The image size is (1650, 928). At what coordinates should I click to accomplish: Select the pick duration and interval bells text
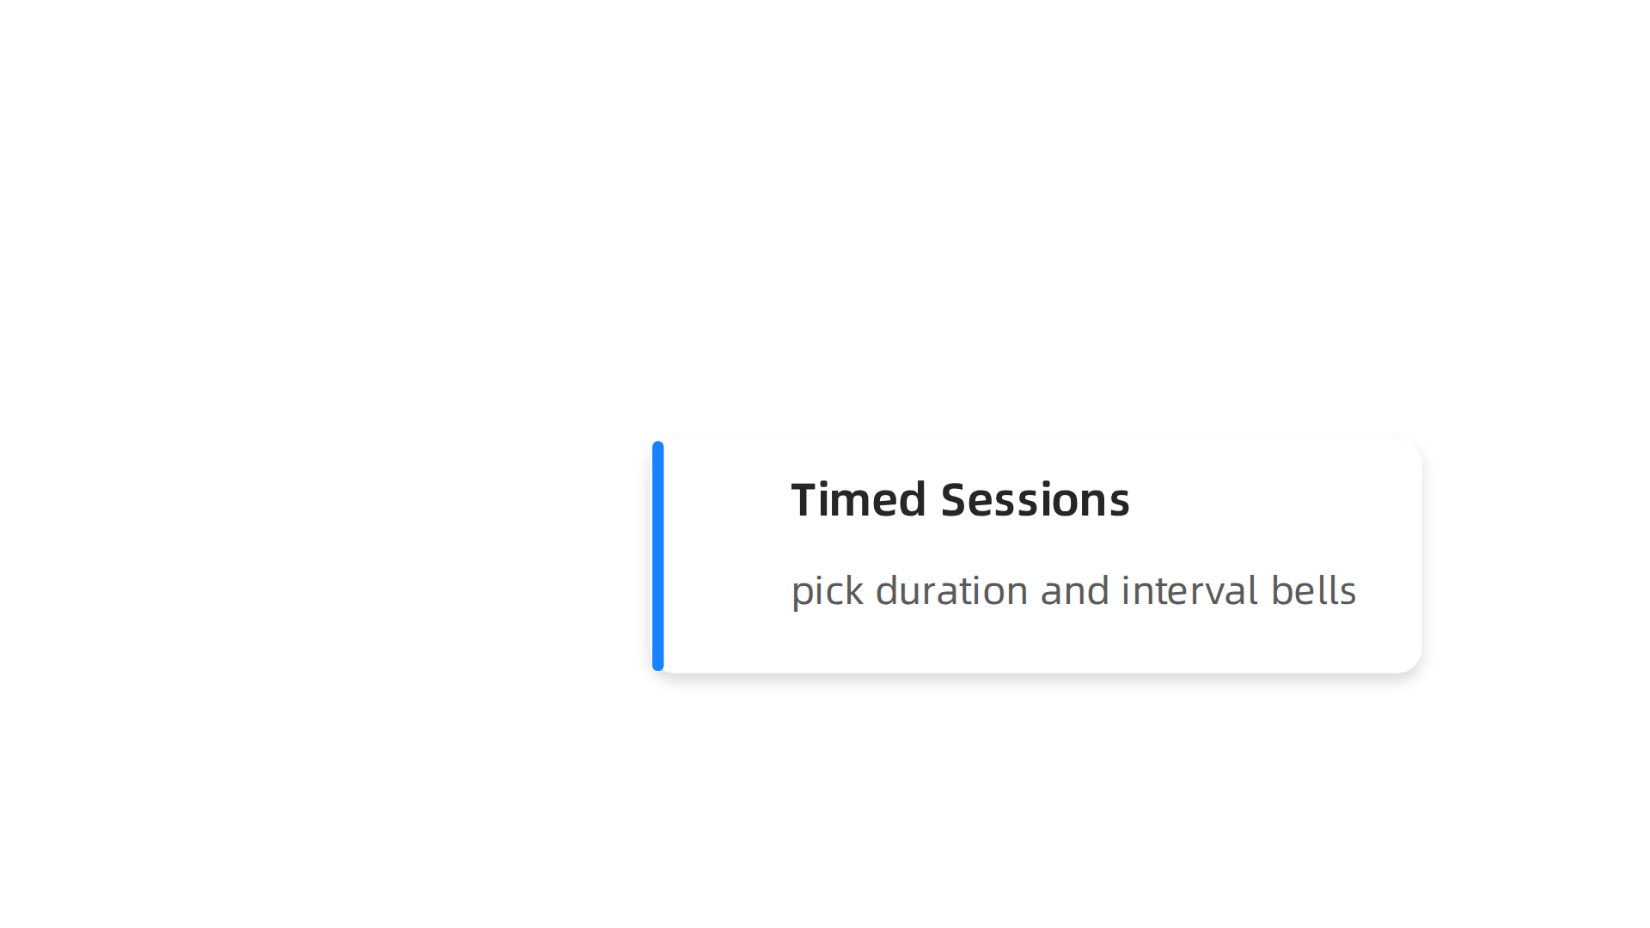coord(1073,591)
